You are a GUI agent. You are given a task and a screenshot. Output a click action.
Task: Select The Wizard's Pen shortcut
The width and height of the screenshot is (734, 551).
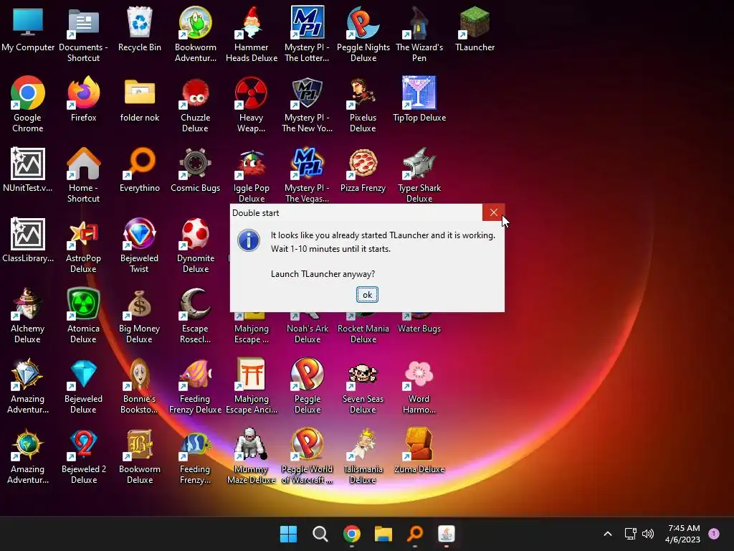click(419, 34)
